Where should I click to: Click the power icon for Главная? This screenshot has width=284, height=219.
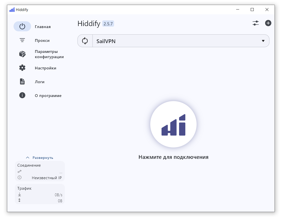(x=22, y=27)
